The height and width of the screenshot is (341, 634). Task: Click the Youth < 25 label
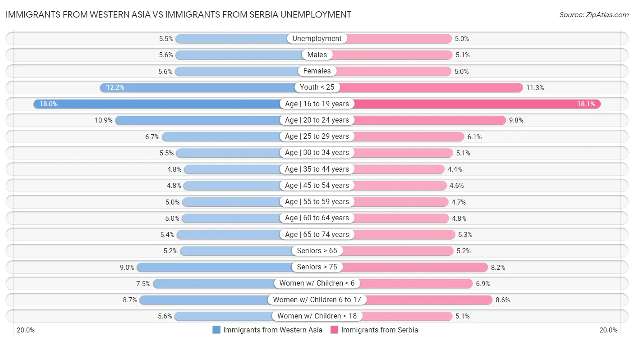(317, 87)
